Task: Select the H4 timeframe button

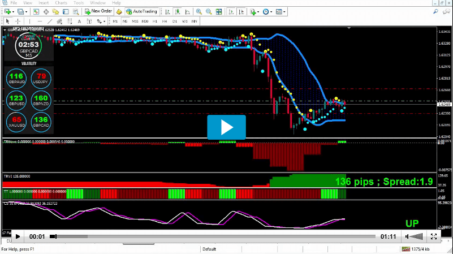Action: 165,21
